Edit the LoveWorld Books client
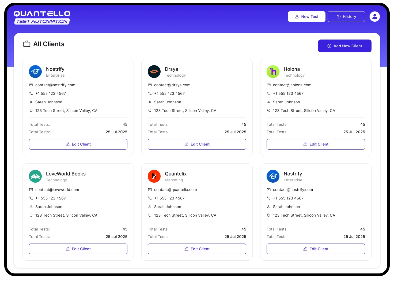Viewport: 394px width, 282px height. click(78, 249)
